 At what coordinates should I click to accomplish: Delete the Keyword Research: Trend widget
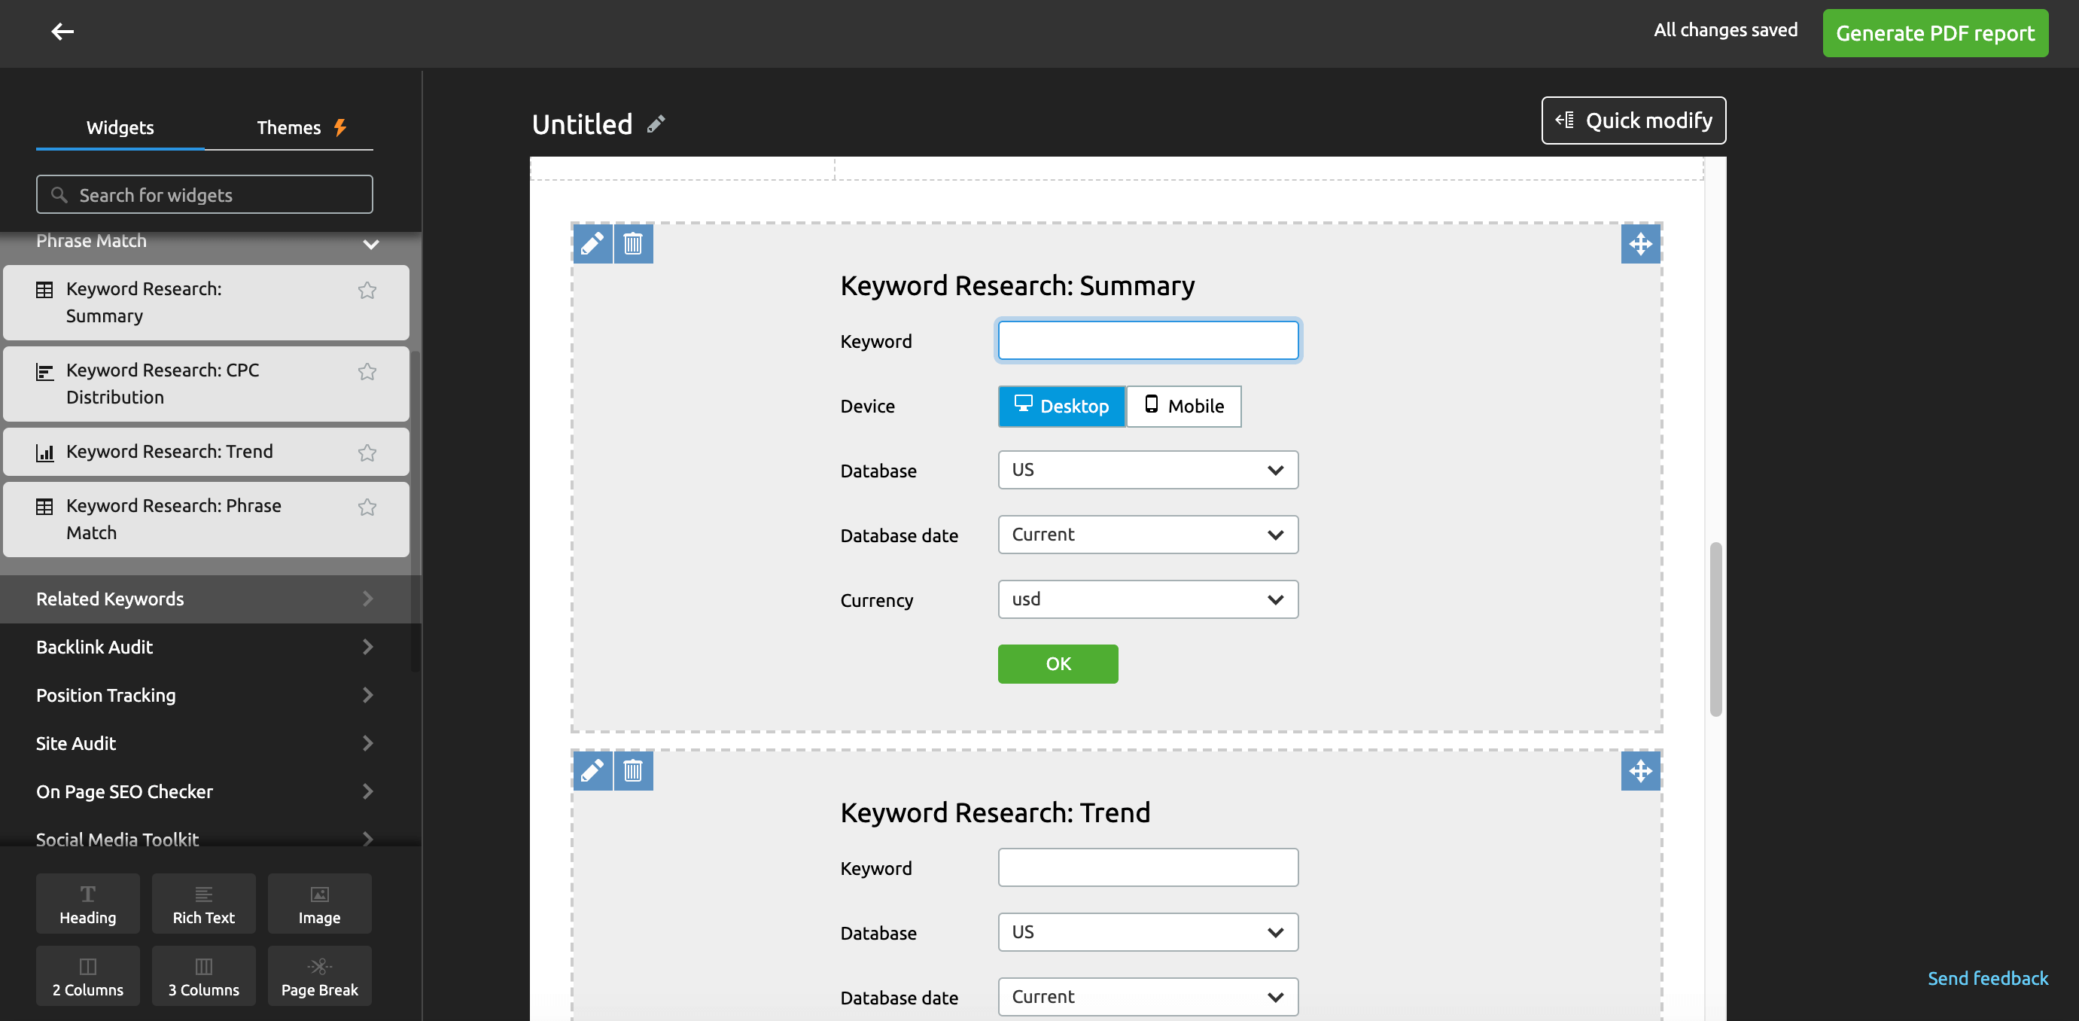pos(633,771)
